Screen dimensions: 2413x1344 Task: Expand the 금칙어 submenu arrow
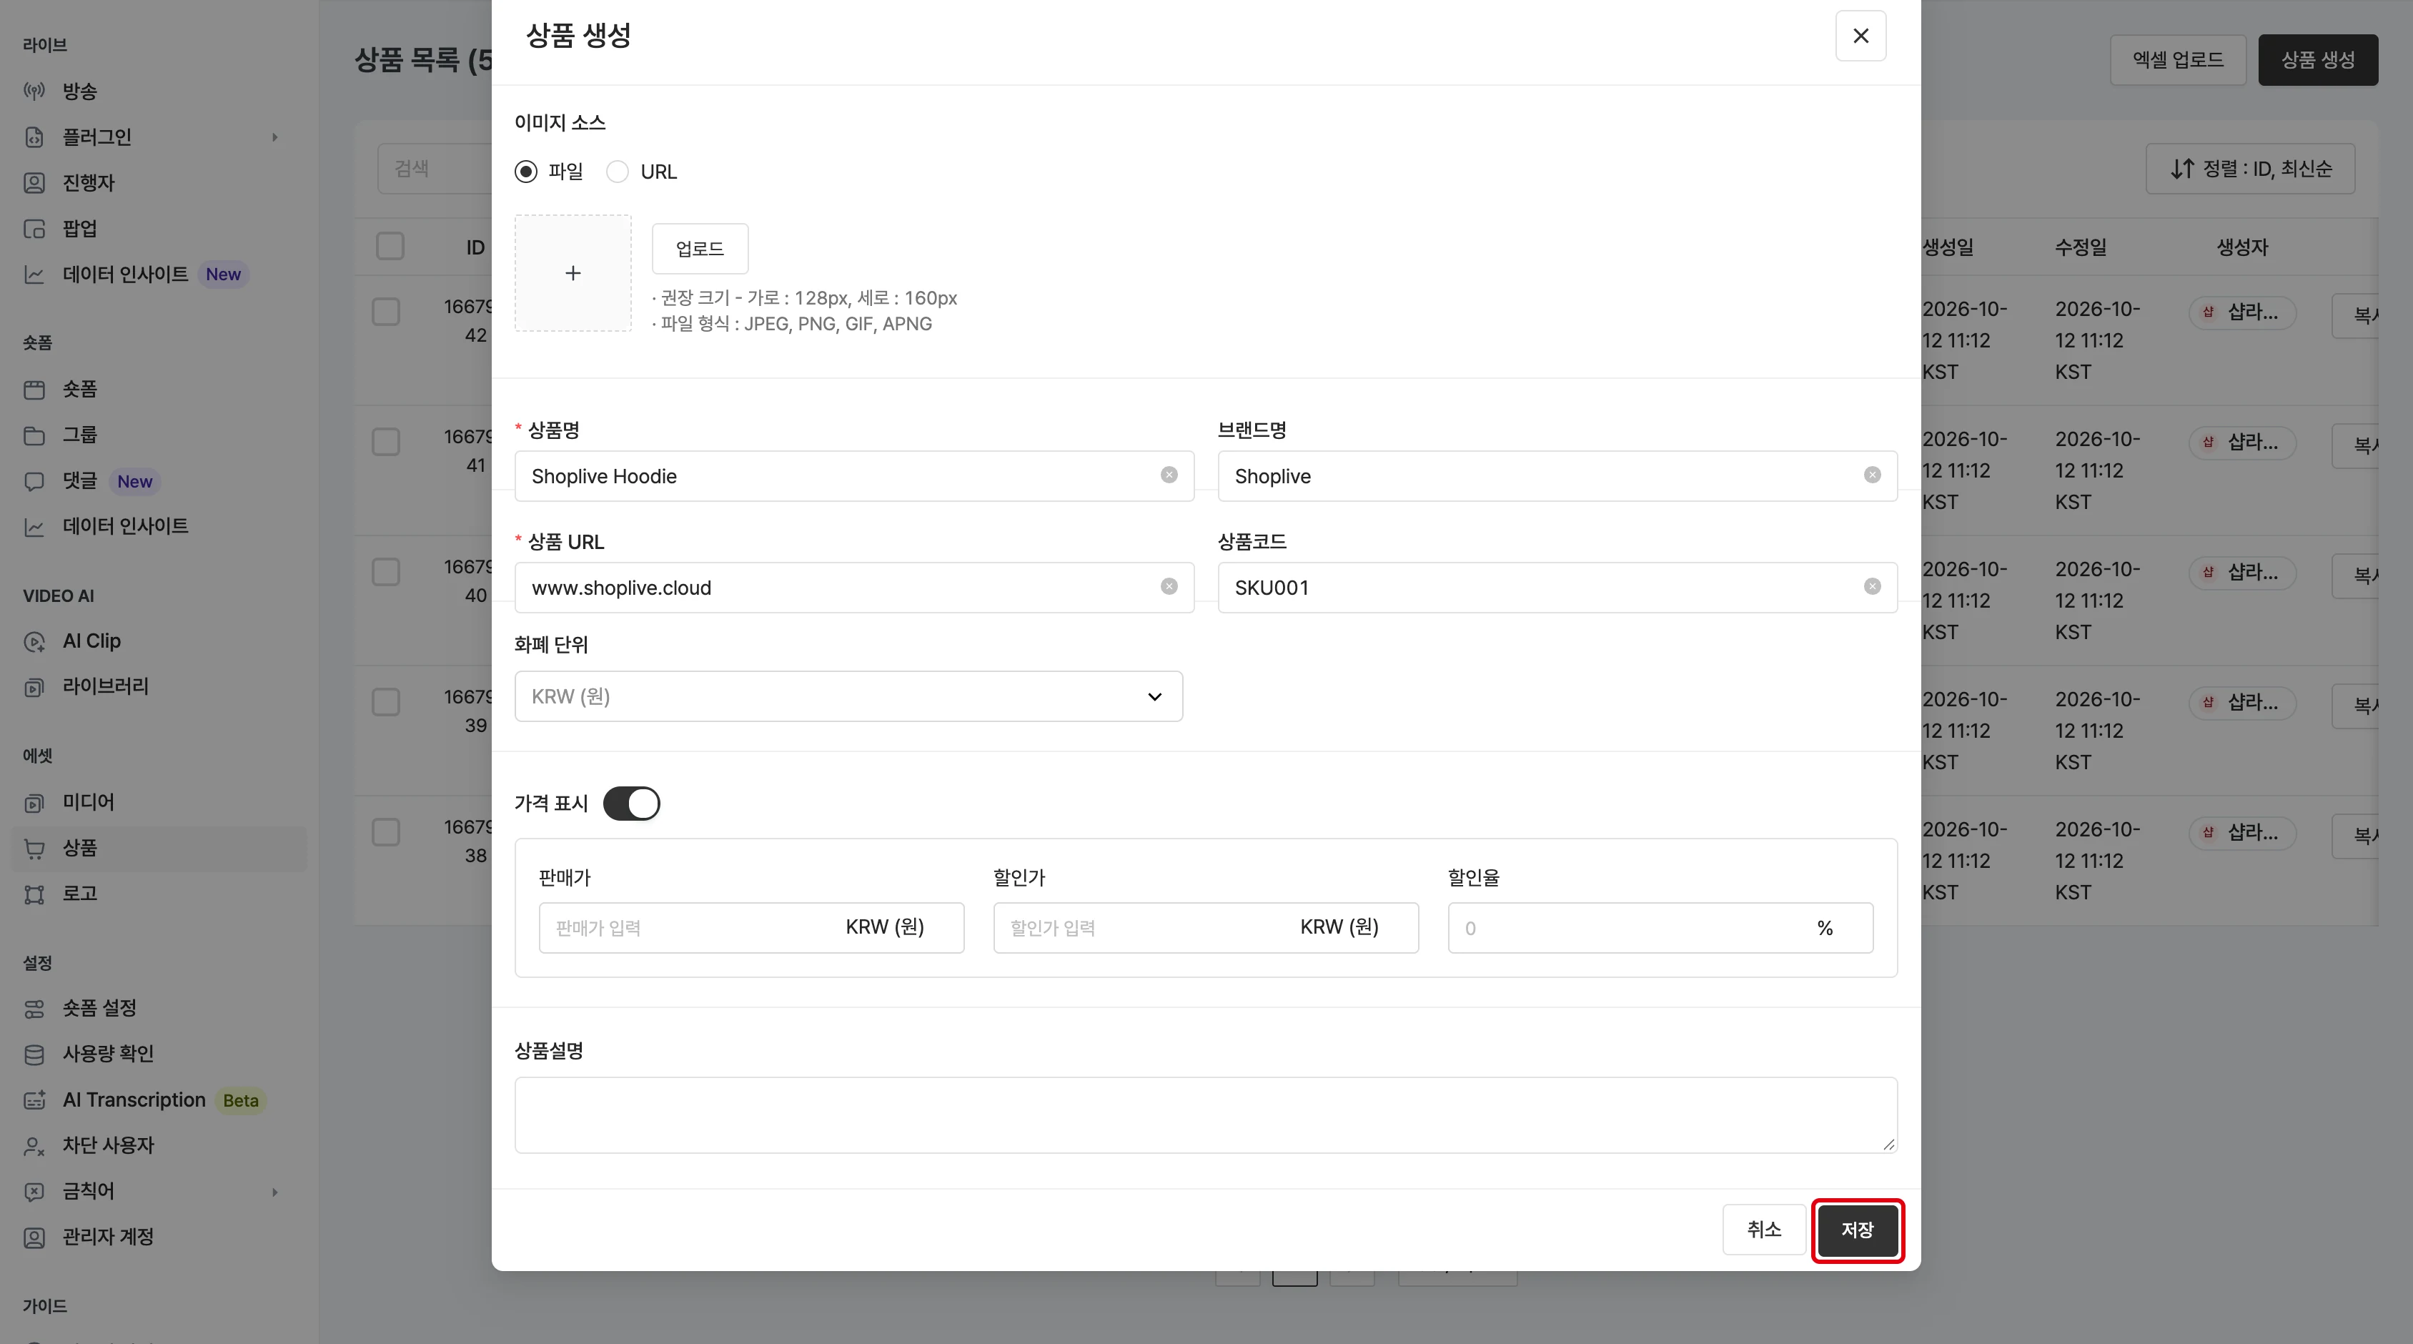pos(274,1192)
